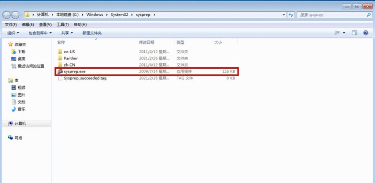Sort by the 大小 column header
This screenshot has height=183, width=375.
click(225, 42)
